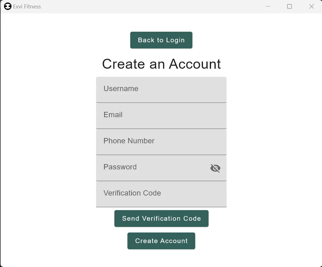The image size is (322, 267).
Task: Close the Exvi Fitness window
Action: (311, 6)
